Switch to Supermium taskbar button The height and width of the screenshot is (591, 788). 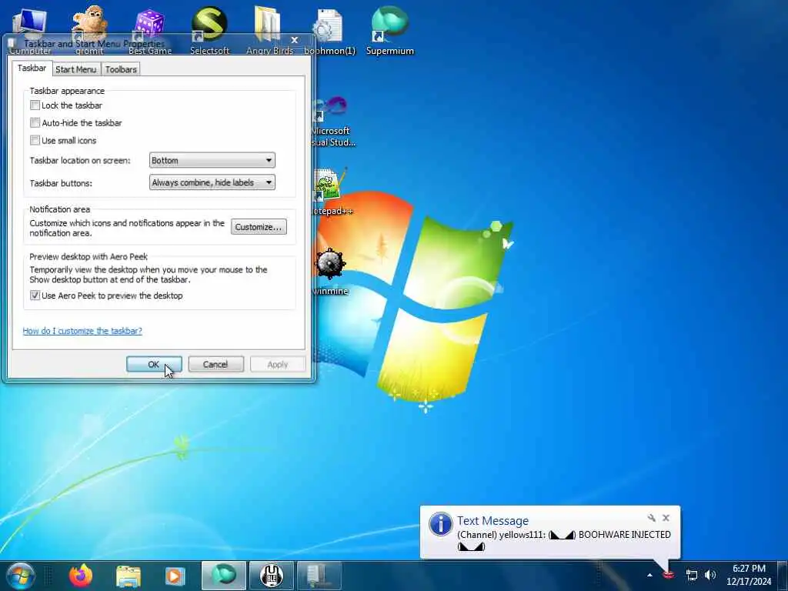point(224,576)
